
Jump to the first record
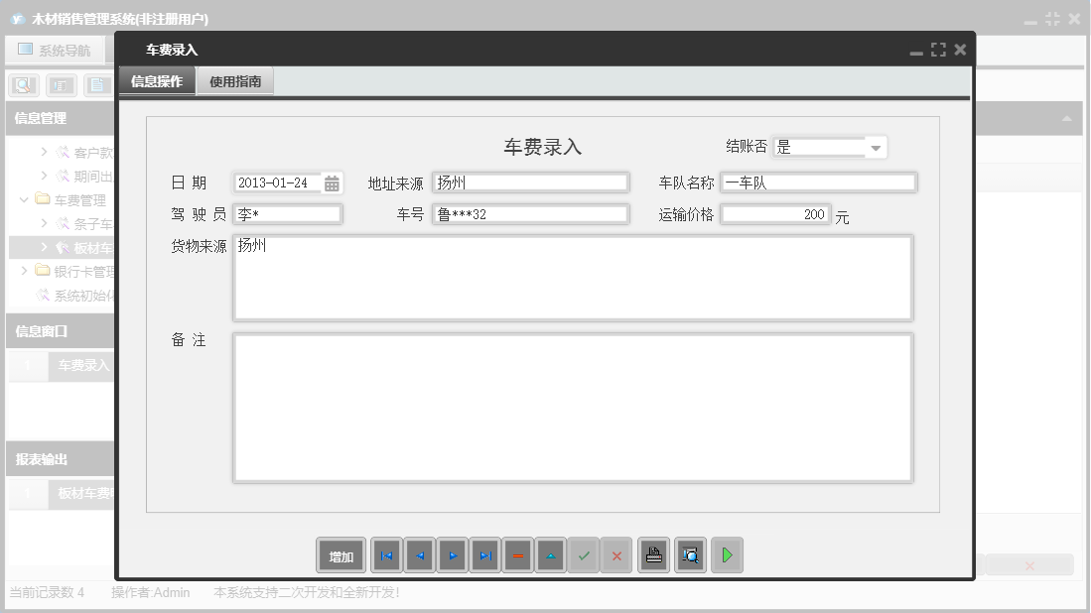pos(386,554)
